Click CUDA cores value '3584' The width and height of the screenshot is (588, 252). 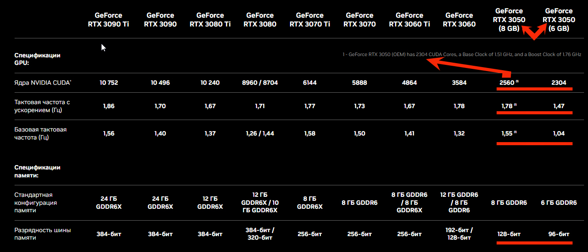pyautogui.click(x=459, y=83)
